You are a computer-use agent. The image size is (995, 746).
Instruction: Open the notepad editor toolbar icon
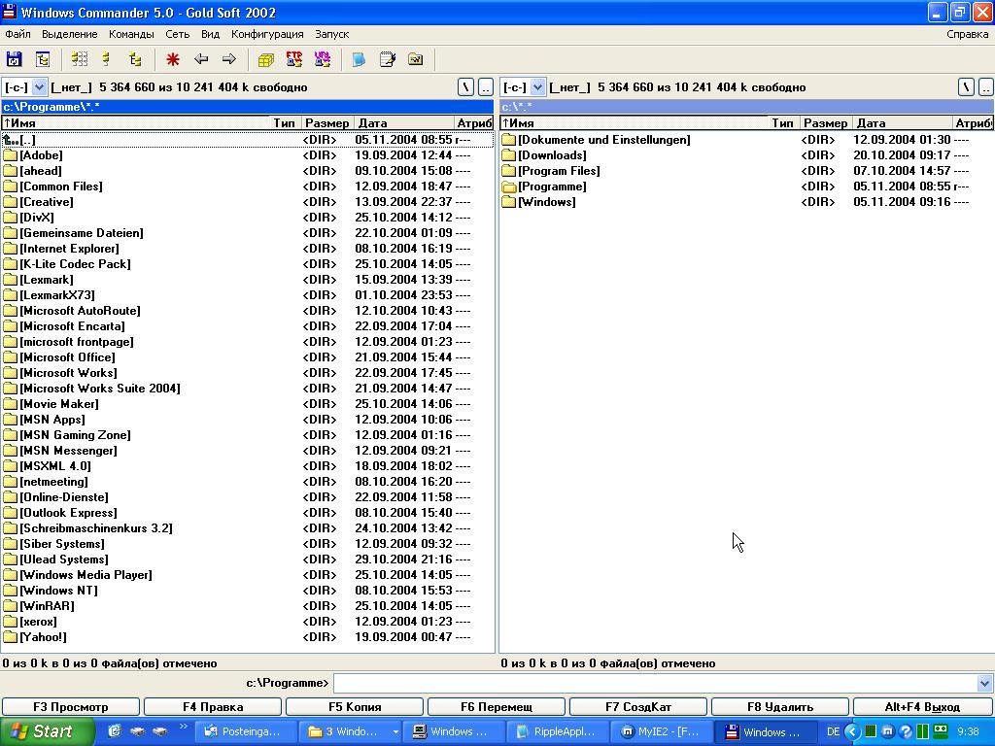(387, 59)
